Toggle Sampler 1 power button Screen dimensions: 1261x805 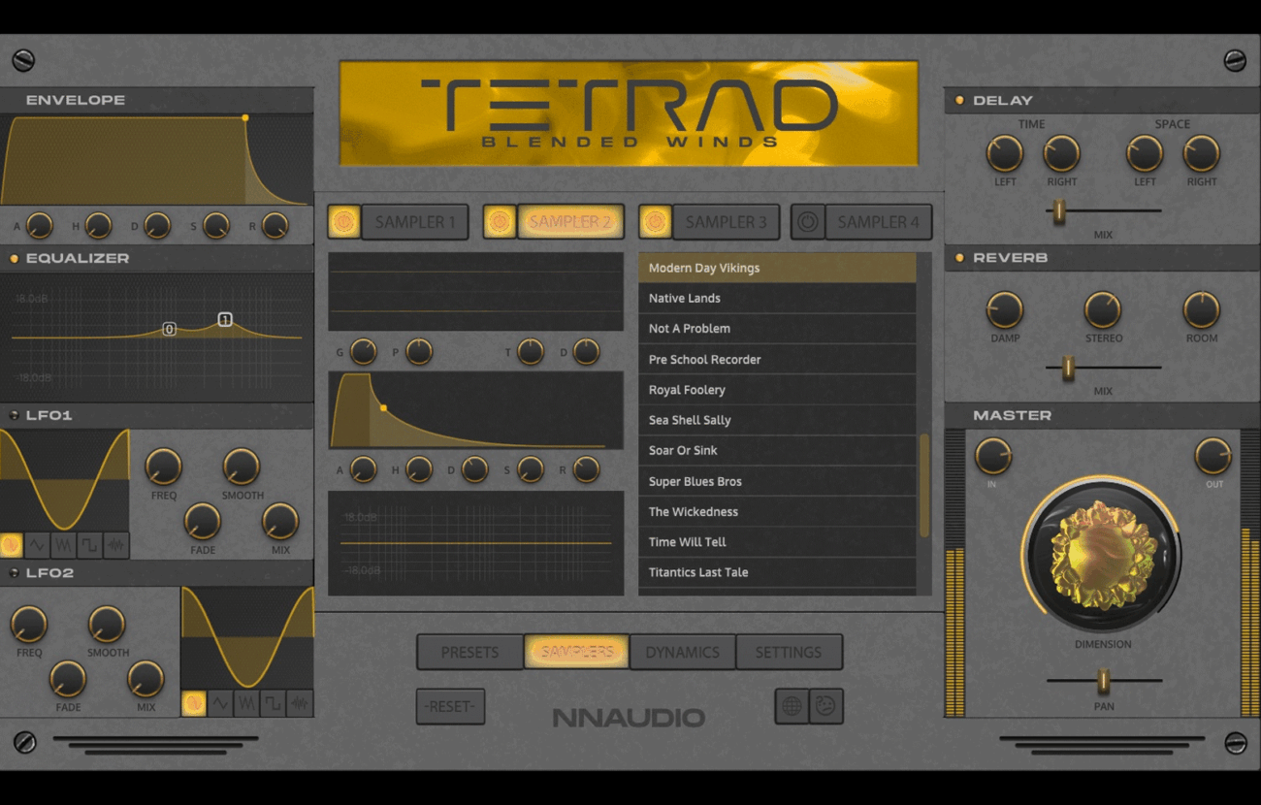point(344,222)
